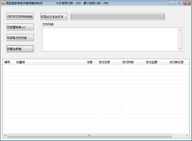
Task: Click the ④整合数据 button
Action: point(20,49)
